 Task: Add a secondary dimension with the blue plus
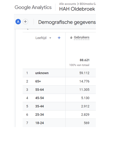(59, 38)
